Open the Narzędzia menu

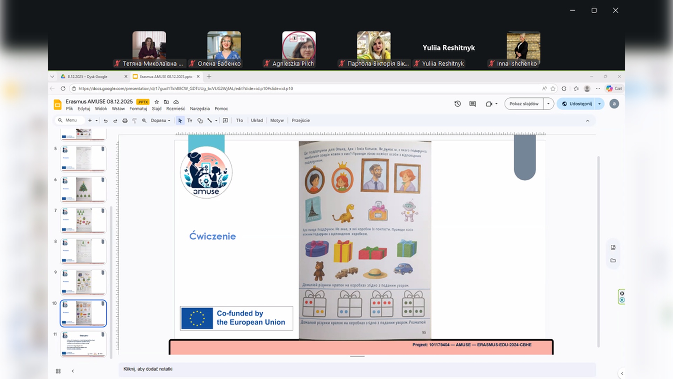pos(199,109)
